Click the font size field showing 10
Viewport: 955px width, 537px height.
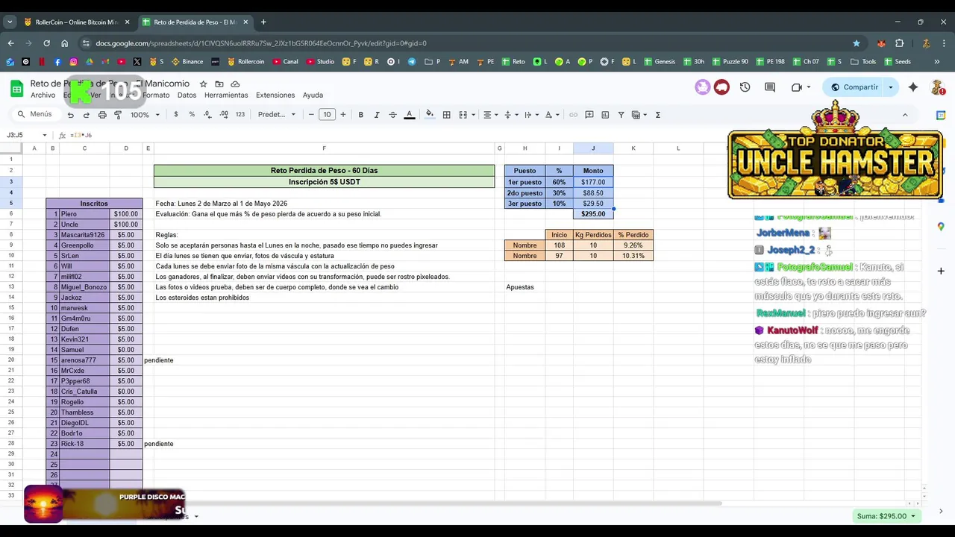tap(327, 115)
